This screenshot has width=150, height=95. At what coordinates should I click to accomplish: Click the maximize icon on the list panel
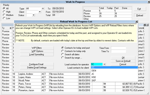point(145,25)
